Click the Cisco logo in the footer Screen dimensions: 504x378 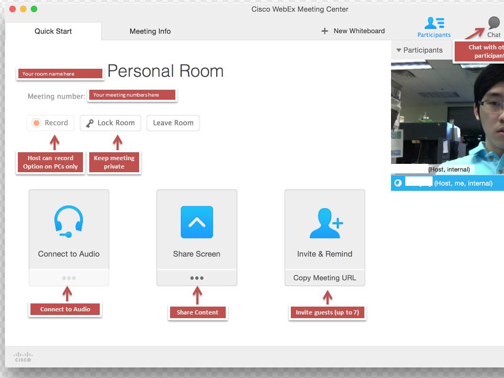tap(23, 357)
